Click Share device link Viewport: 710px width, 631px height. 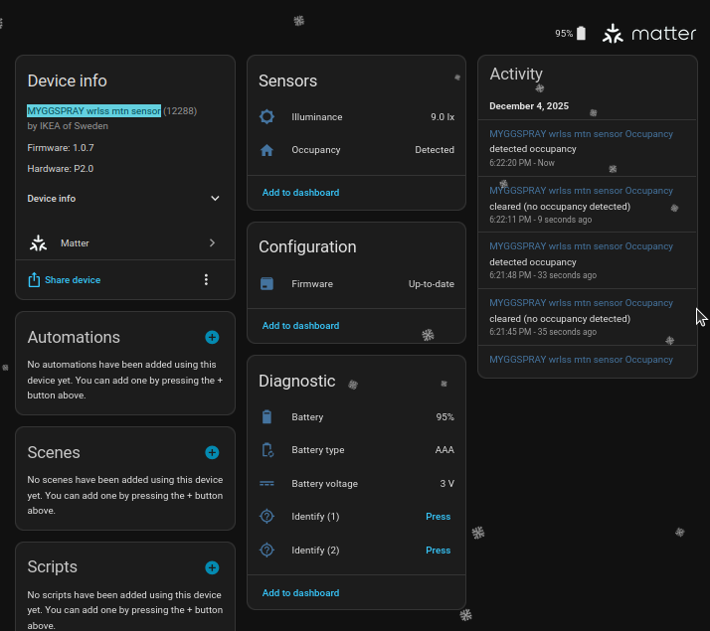tap(73, 280)
